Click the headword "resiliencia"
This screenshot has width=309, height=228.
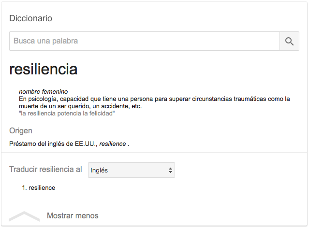click(44, 69)
